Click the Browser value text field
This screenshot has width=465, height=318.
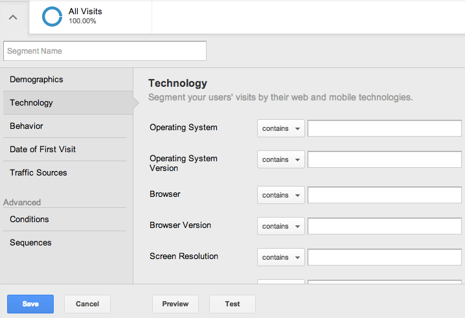point(385,195)
